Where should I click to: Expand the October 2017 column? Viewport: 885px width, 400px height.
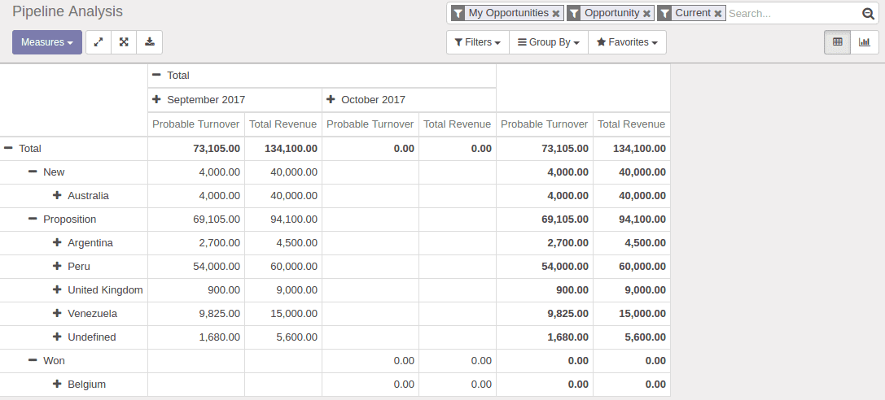tap(366, 100)
